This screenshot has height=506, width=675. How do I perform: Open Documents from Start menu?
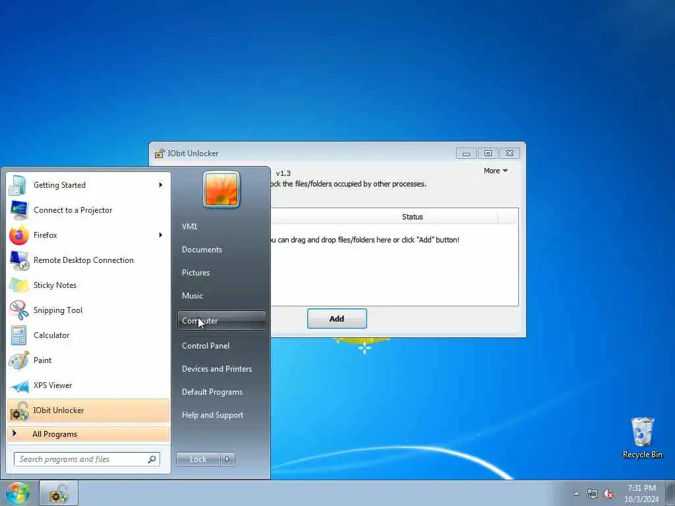click(x=202, y=250)
